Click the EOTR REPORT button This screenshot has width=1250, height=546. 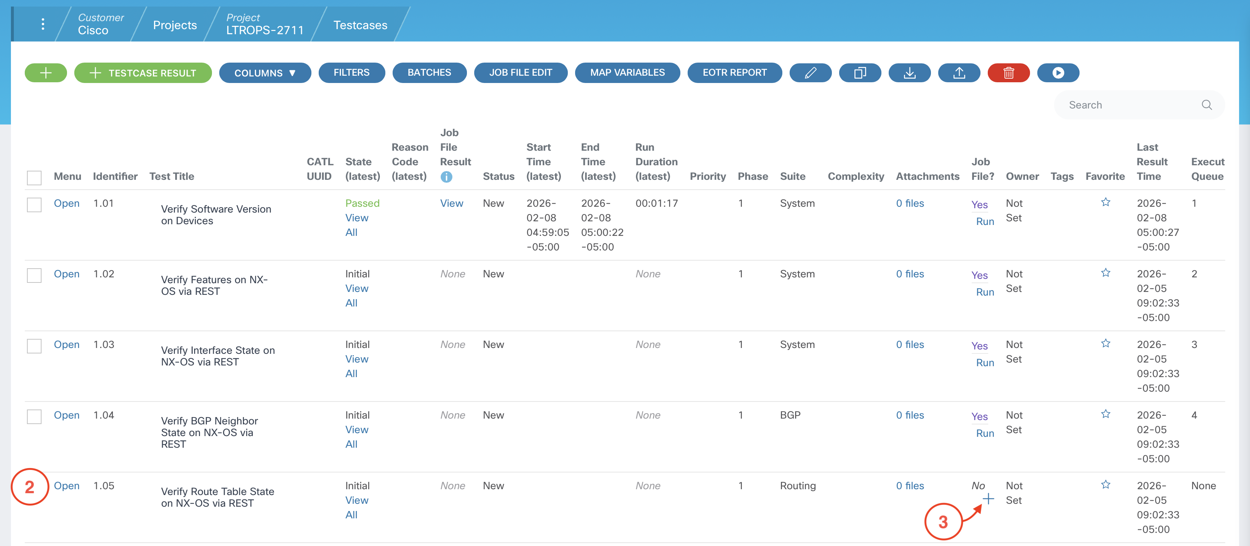coord(734,73)
